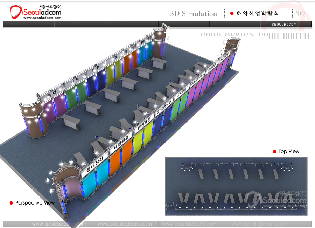Click the '09 year label at top right
This screenshot has width=315, height=228.
pyautogui.click(x=300, y=14)
